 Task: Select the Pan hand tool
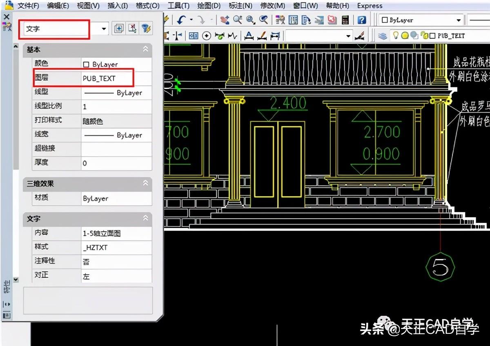pyautogui.click(x=224, y=20)
